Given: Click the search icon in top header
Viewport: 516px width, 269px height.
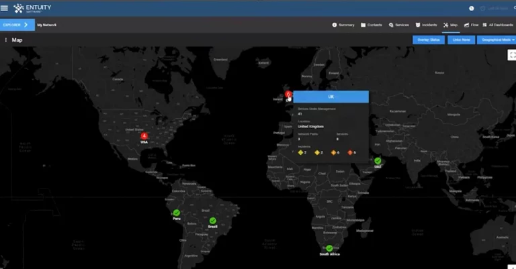Looking at the screenshot, I should (x=515, y=8).
